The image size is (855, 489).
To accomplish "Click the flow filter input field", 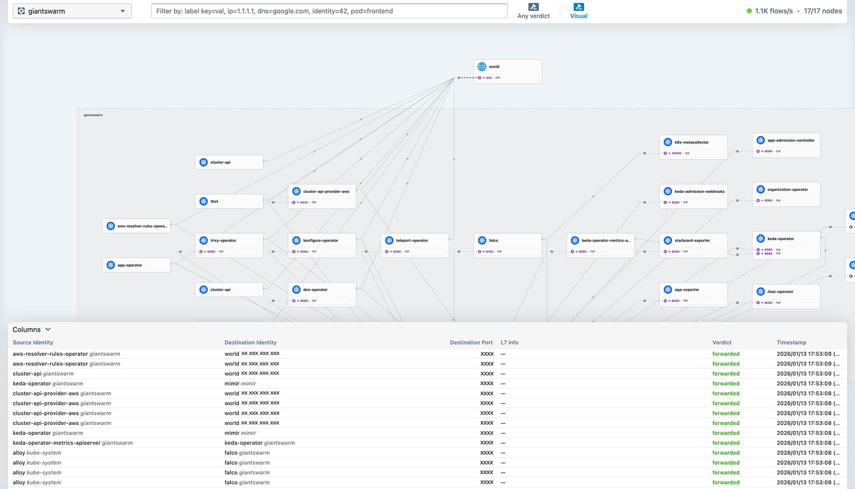I will 329,11.
